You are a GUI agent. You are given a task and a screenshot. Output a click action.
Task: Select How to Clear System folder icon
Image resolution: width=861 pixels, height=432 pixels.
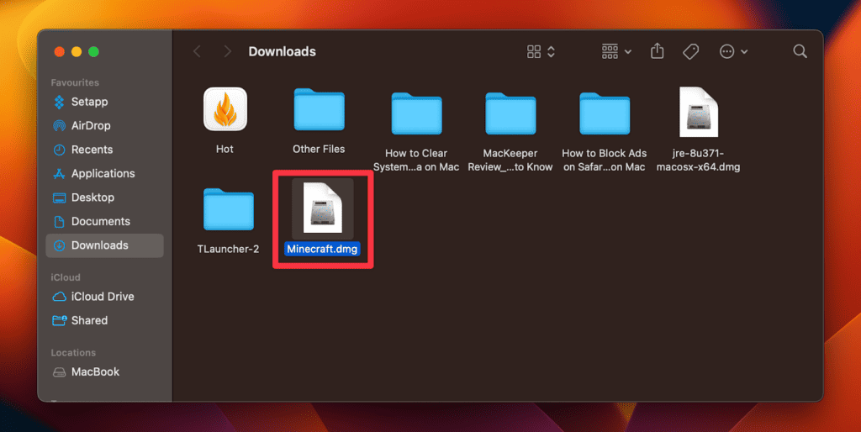pos(416,113)
